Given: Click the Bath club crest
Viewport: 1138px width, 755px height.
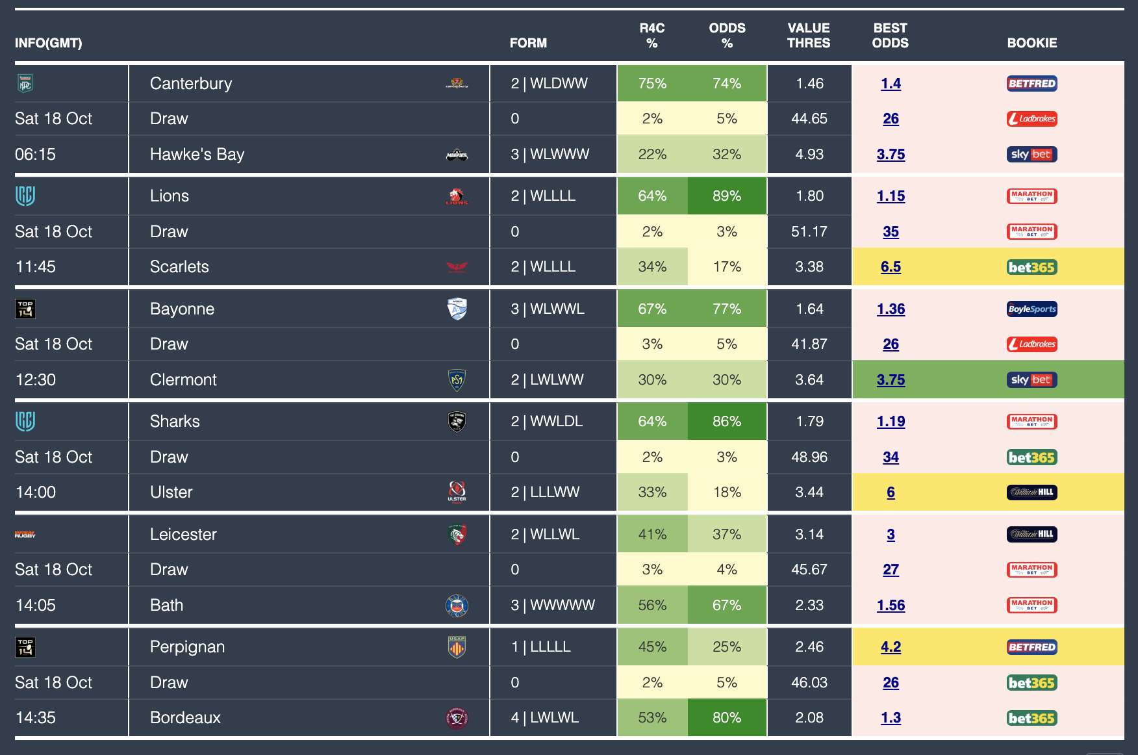Looking at the screenshot, I should click(x=457, y=606).
